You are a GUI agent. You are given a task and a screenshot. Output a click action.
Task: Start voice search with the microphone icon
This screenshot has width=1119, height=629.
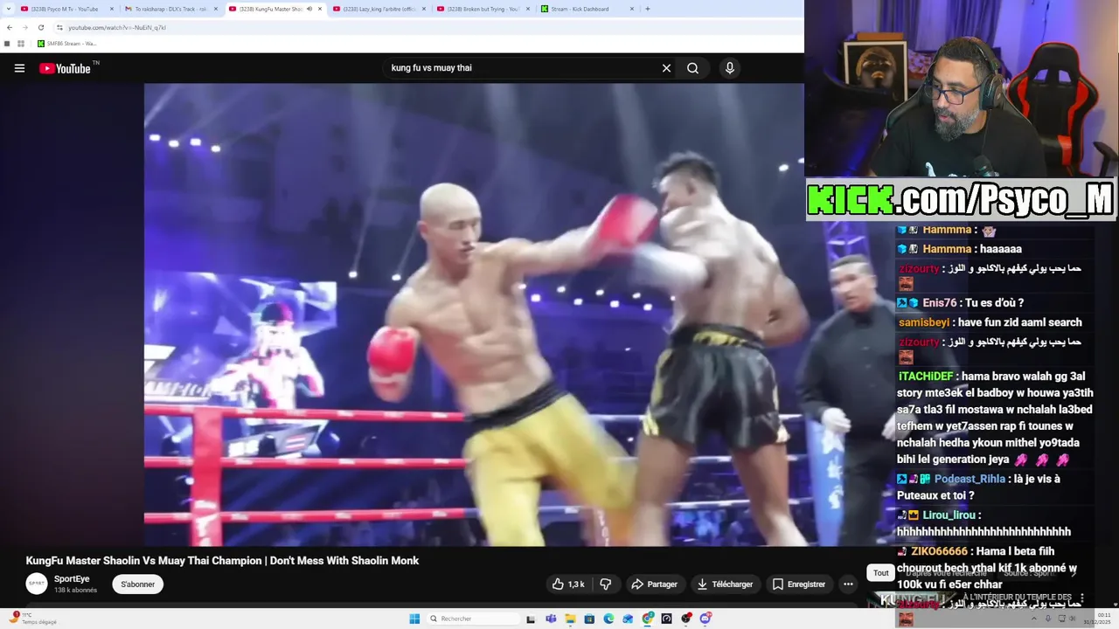point(730,68)
